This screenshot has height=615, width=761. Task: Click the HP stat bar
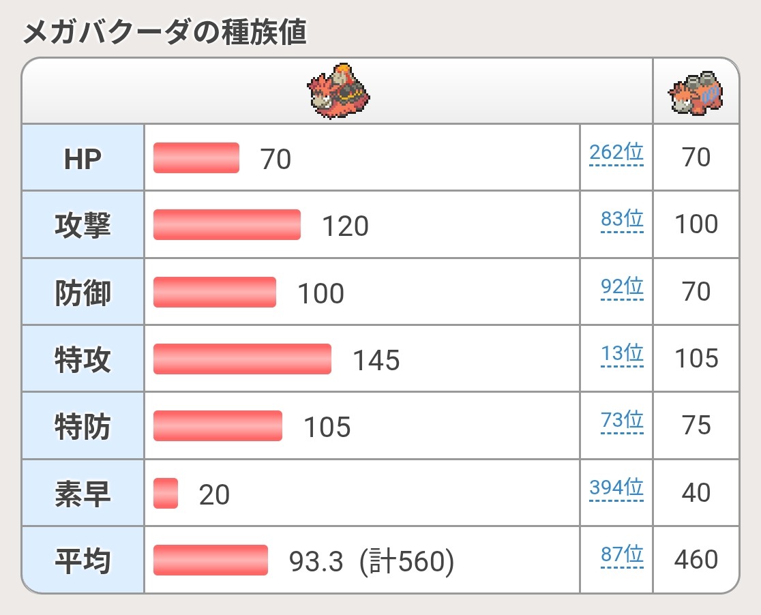pyautogui.click(x=196, y=157)
